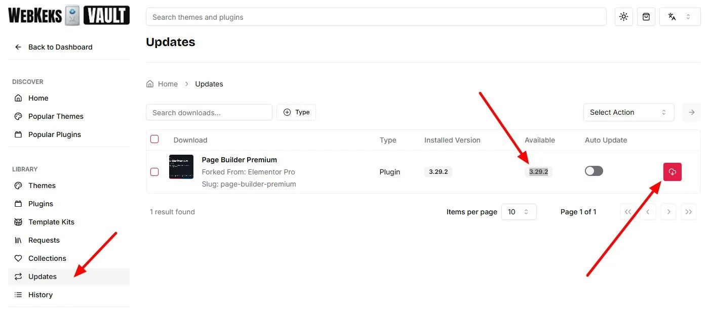The height and width of the screenshot is (321, 711).
Task: Click the arrow button beside Select Action
Action: point(691,112)
